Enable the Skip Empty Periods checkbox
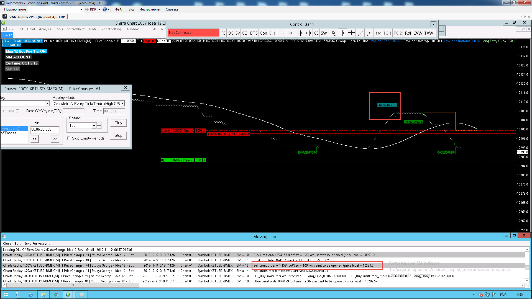 point(69,138)
